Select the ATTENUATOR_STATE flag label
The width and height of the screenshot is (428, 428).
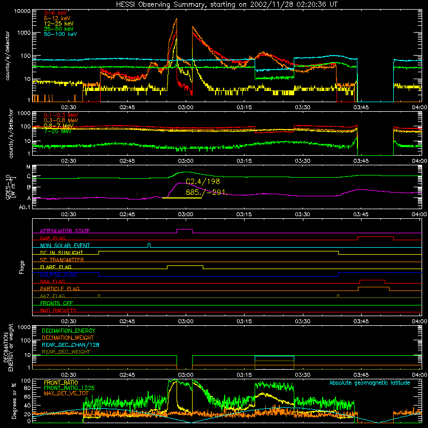(65, 231)
